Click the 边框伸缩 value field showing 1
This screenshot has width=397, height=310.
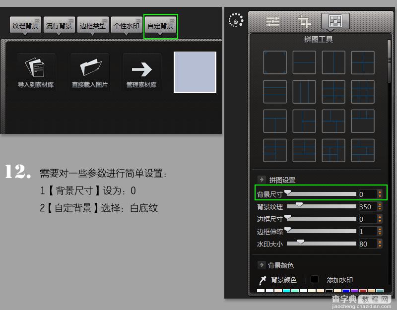(368, 231)
